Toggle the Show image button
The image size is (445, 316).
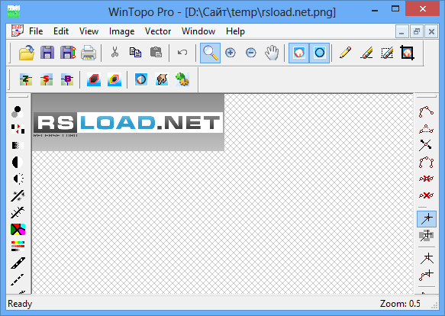299,53
